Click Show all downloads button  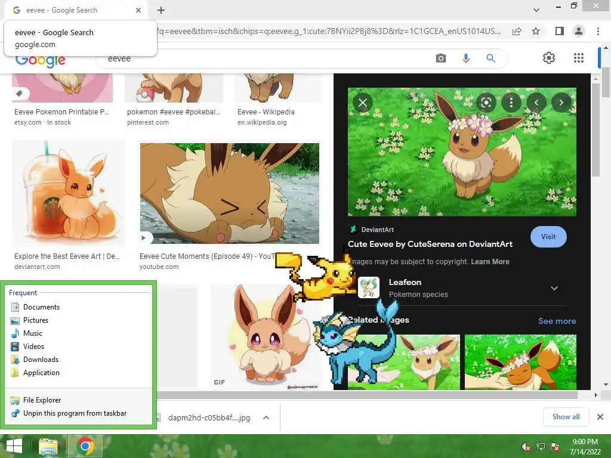pyautogui.click(x=566, y=417)
